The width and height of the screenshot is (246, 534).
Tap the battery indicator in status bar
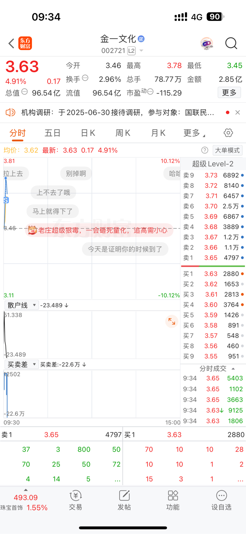click(x=215, y=17)
